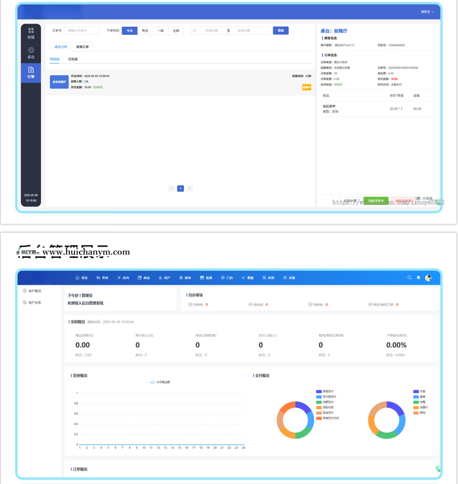Choose the 昨天 time filter
458x484 pixels.
(x=145, y=31)
